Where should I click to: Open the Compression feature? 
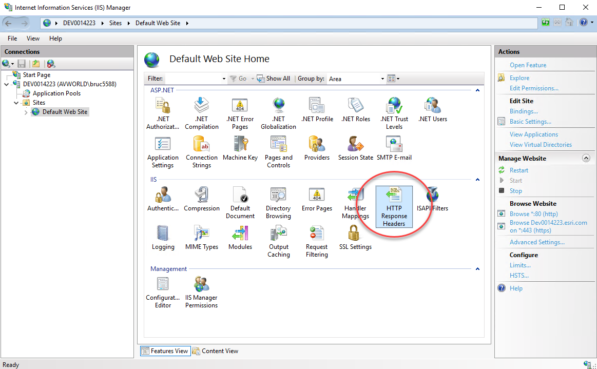(201, 199)
